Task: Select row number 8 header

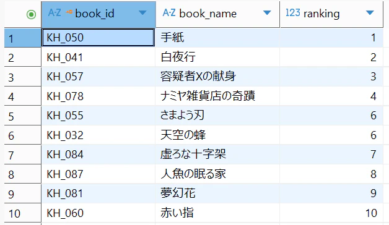Action: point(22,174)
